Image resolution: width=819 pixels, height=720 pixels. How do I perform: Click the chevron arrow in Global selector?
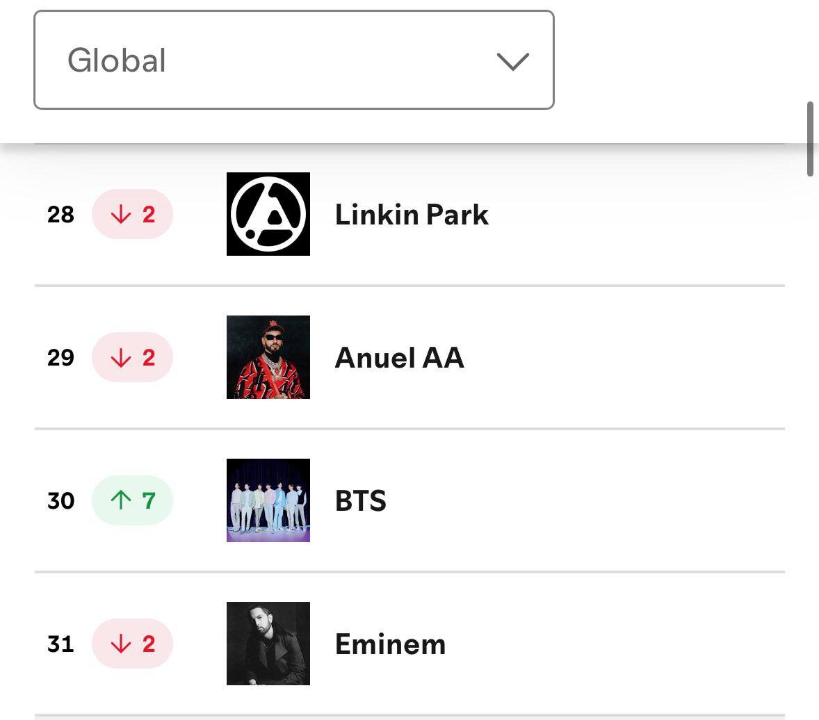[513, 62]
